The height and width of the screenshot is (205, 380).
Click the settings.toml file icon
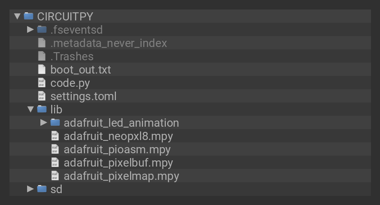[42, 96]
